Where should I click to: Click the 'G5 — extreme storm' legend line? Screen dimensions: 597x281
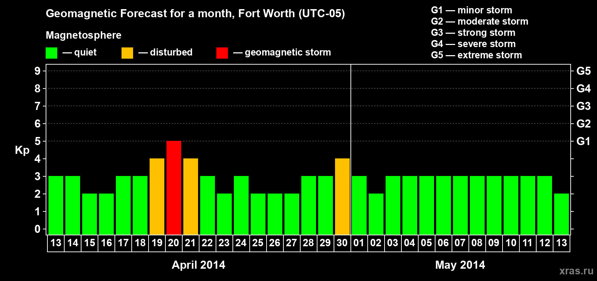pos(476,55)
